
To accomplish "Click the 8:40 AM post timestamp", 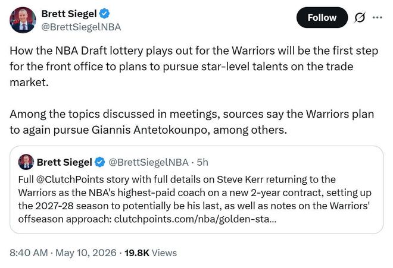I will coord(29,253).
